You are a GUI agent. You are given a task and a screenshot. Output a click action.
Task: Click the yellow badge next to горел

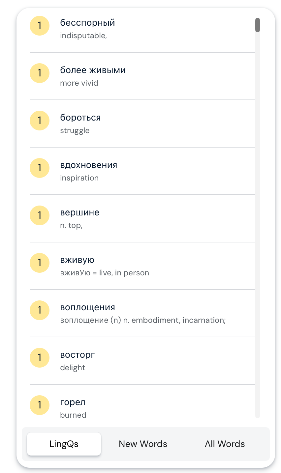click(x=40, y=405)
